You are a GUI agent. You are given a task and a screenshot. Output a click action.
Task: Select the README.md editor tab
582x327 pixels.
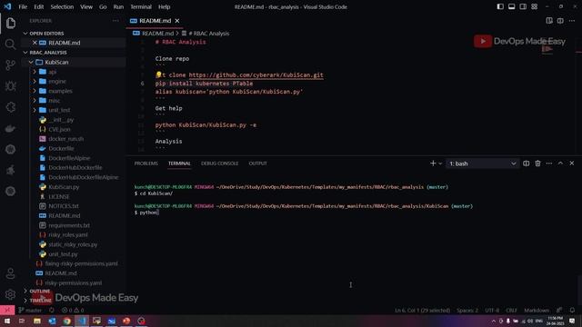(x=155, y=21)
